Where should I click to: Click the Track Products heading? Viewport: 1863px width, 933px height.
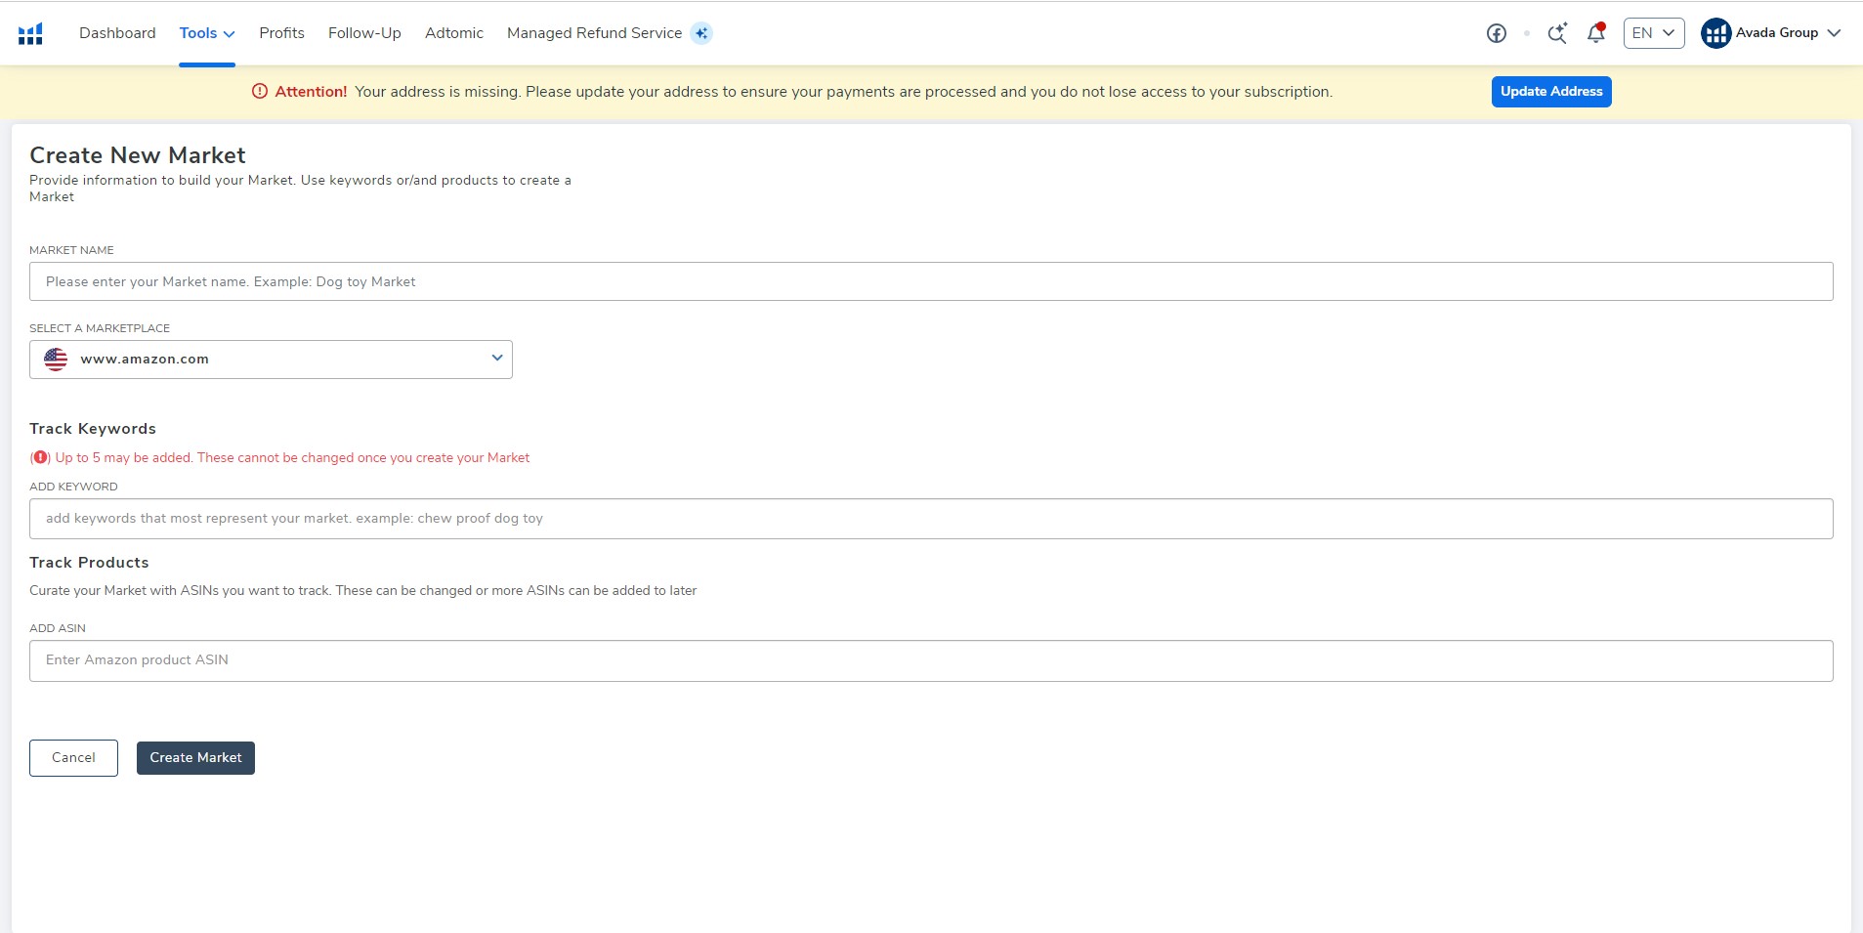89,563
